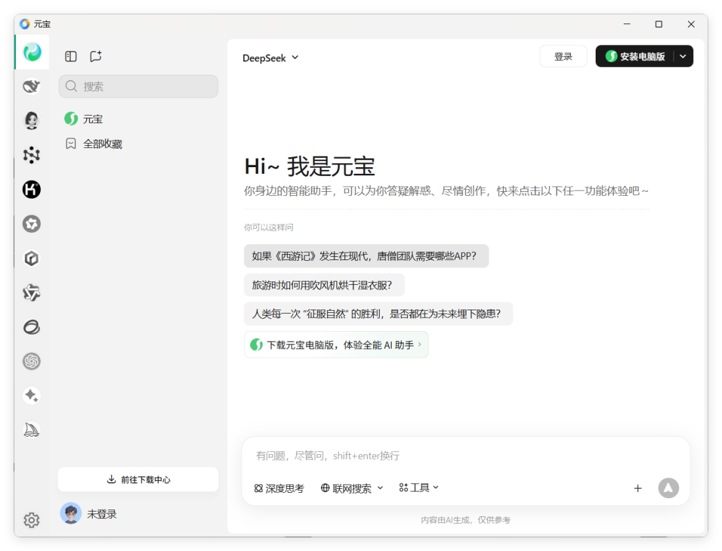The height and width of the screenshot is (551, 722).
Task: Click the download icon in 前往下载中心
Action: coord(111,479)
